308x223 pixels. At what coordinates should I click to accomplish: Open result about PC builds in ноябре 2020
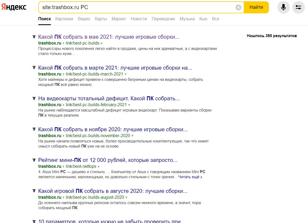pos(113,129)
